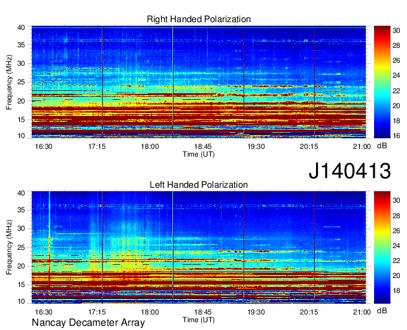Click Left Handed plot's Frequency (MHz) axis label
The image size is (407, 330).
(x=9, y=247)
